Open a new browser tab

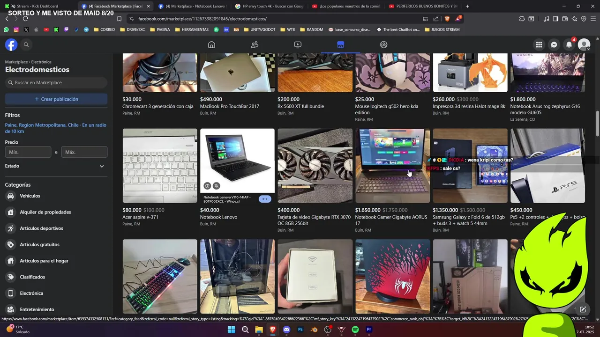467,6
